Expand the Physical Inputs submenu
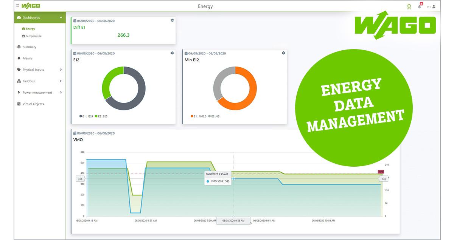 61,70
